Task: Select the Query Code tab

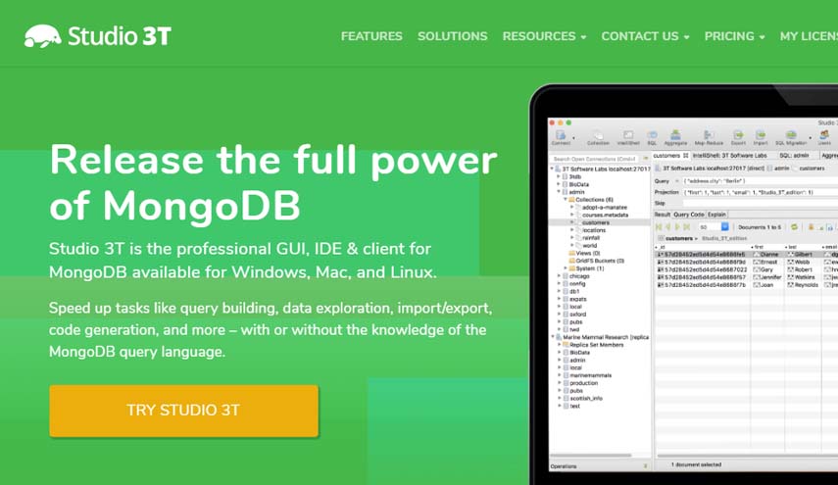Action: pos(688,215)
